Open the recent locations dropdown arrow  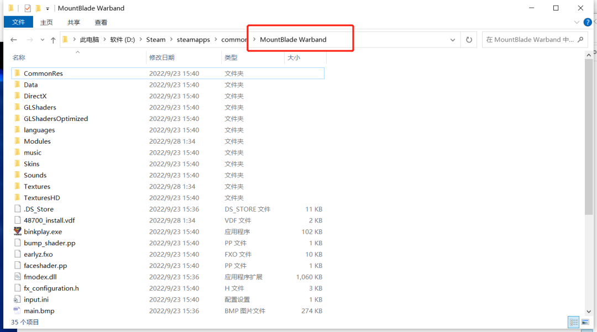point(42,40)
